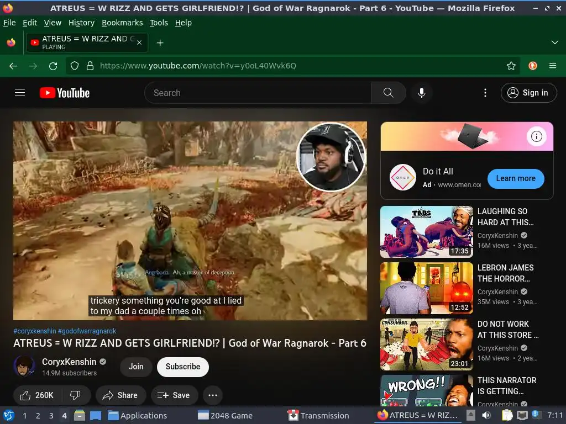566x424 pixels.
Task: Open the #godofwarragnarok hashtag link
Action: coord(87,331)
